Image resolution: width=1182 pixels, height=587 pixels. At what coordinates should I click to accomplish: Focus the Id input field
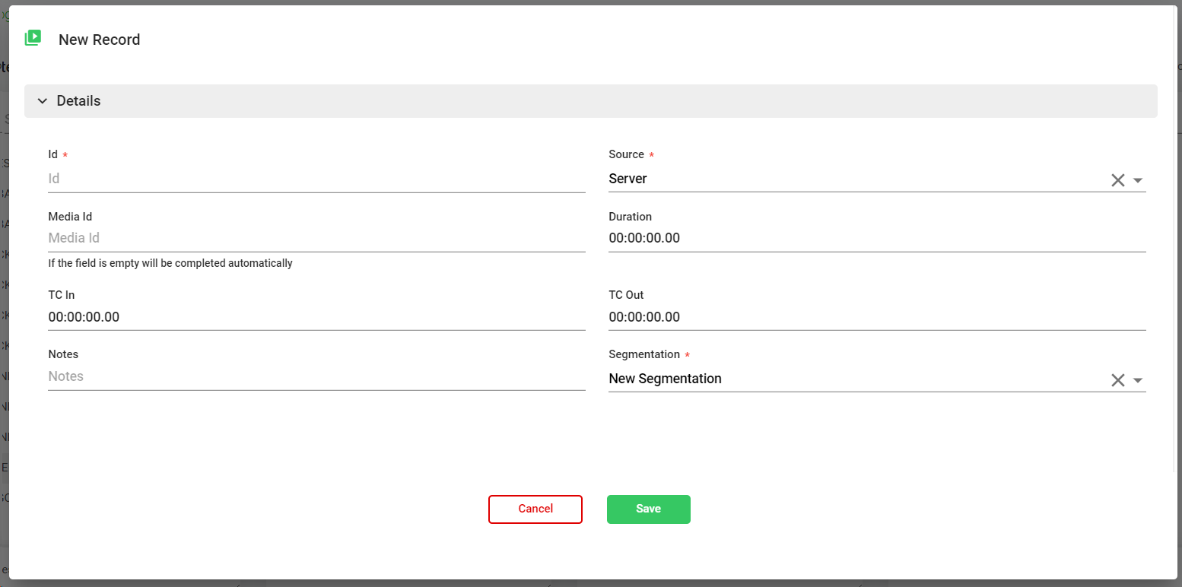pos(316,179)
